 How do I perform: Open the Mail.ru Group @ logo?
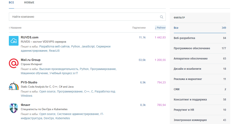click(x=14, y=63)
